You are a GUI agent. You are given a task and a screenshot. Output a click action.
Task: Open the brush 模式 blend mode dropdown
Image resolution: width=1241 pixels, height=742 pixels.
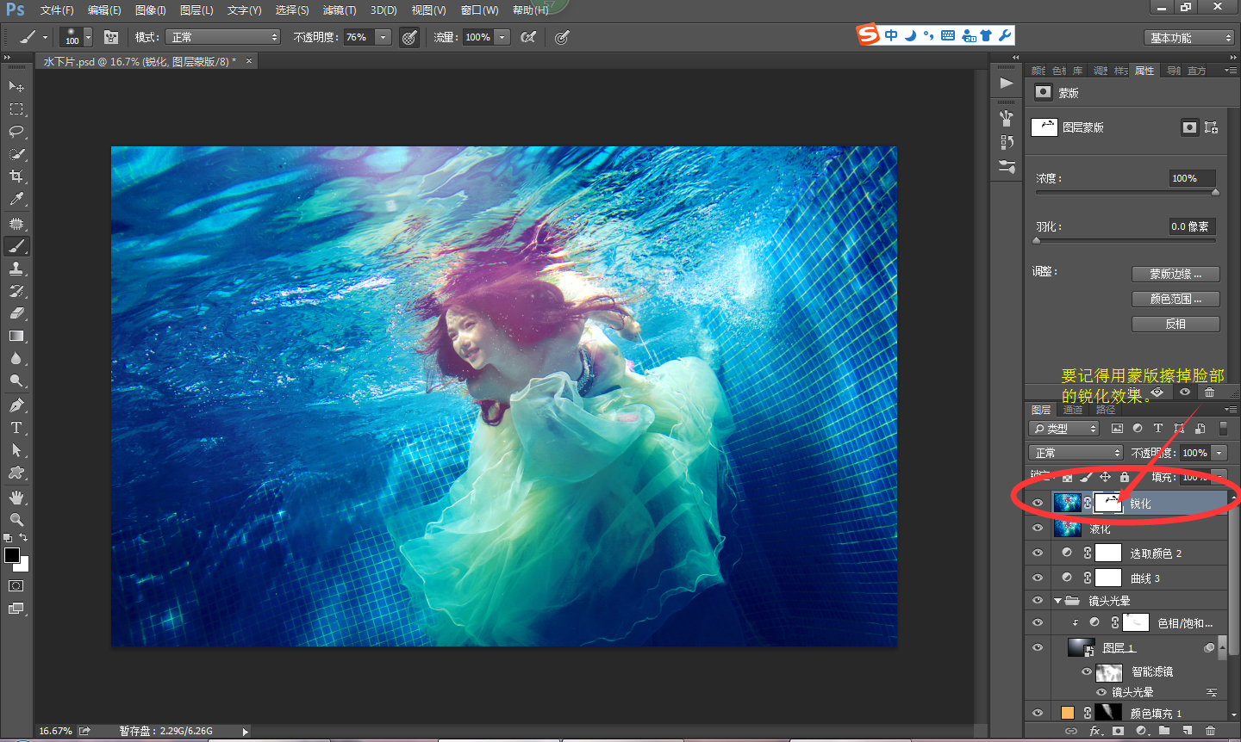tap(224, 37)
